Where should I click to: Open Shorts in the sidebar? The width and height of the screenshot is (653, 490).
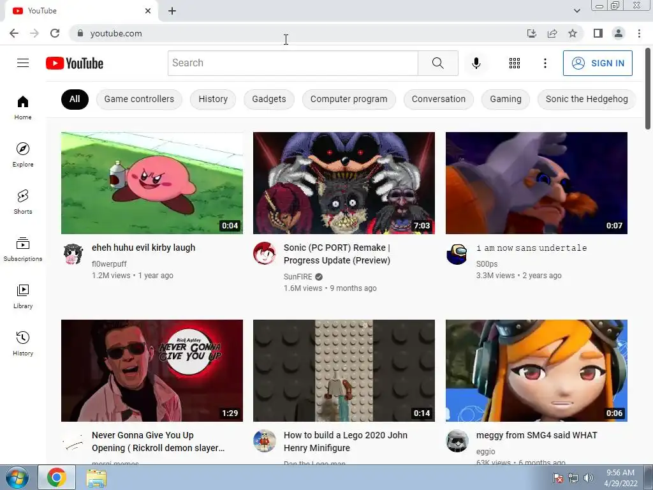[x=23, y=202]
